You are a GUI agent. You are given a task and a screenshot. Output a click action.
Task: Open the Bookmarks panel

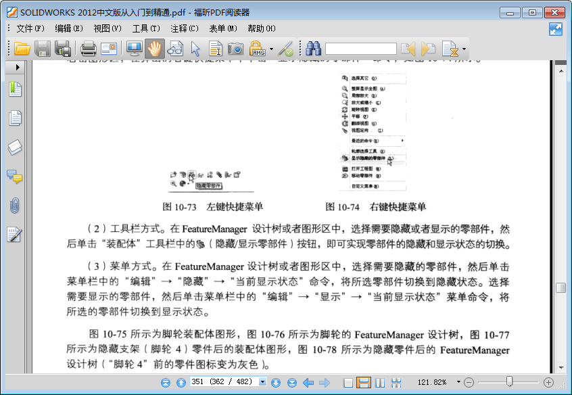click(15, 89)
